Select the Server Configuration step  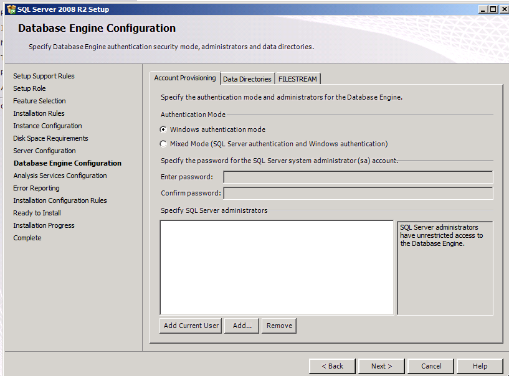coord(44,151)
